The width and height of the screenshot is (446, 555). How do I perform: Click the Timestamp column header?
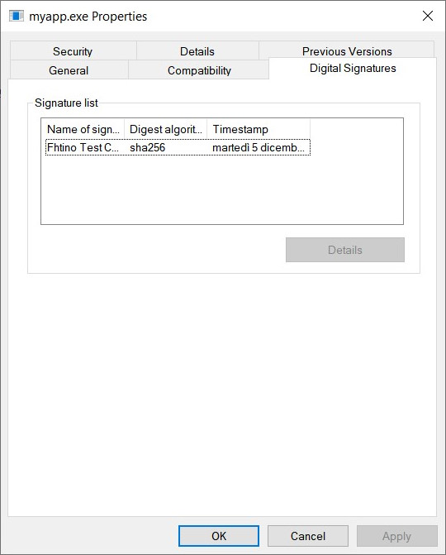tap(259, 129)
